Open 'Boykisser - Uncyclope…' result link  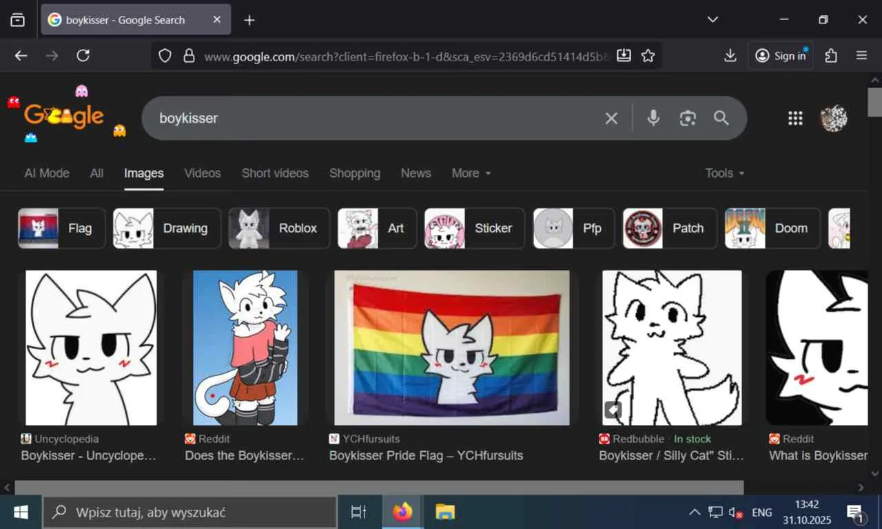coord(89,456)
